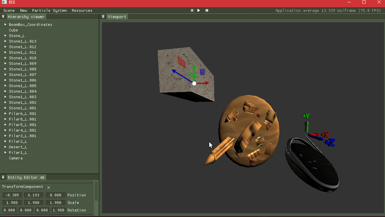The image size is (385, 217).
Task: Collapse the Hierarchy viewer panel triangle
Action: coord(4,17)
